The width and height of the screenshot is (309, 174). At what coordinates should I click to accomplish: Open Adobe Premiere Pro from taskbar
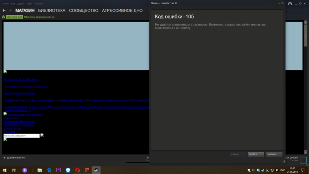[x=59, y=170]
